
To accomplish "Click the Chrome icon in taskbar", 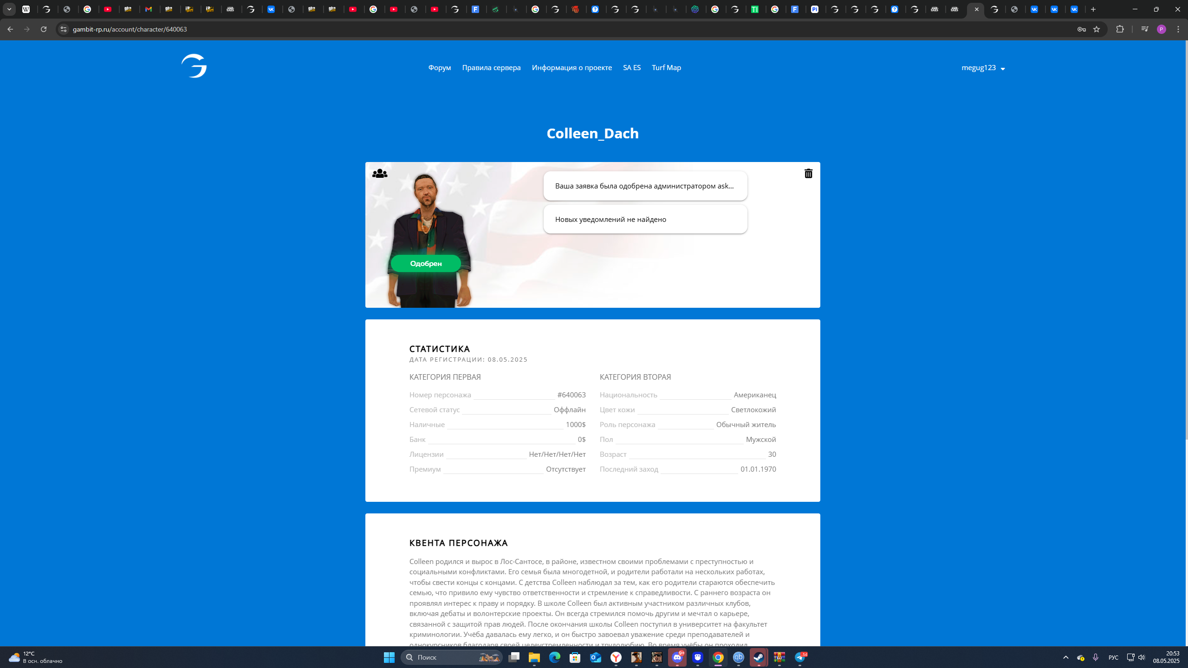I will coord(718,657).
